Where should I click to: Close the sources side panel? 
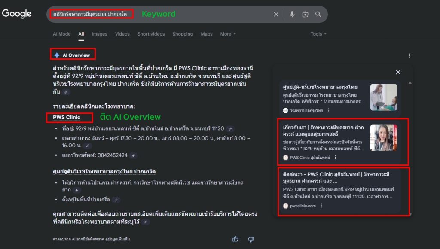pyautogui.click(x=398, y=72)
